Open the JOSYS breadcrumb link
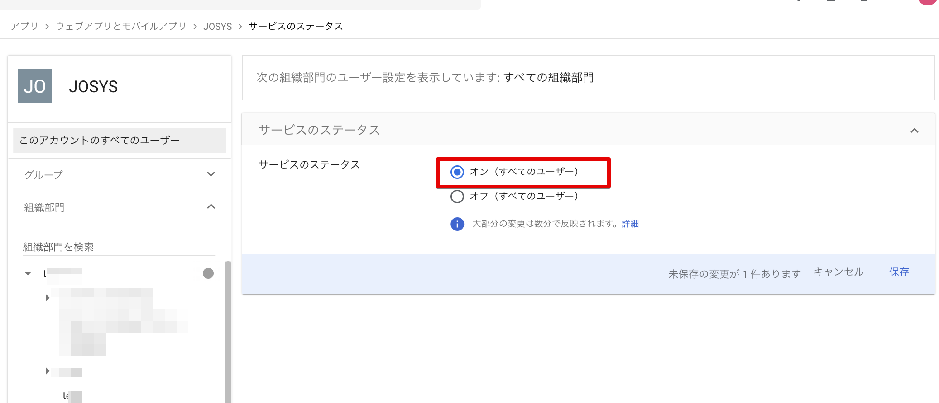 [x=217, y=27]
